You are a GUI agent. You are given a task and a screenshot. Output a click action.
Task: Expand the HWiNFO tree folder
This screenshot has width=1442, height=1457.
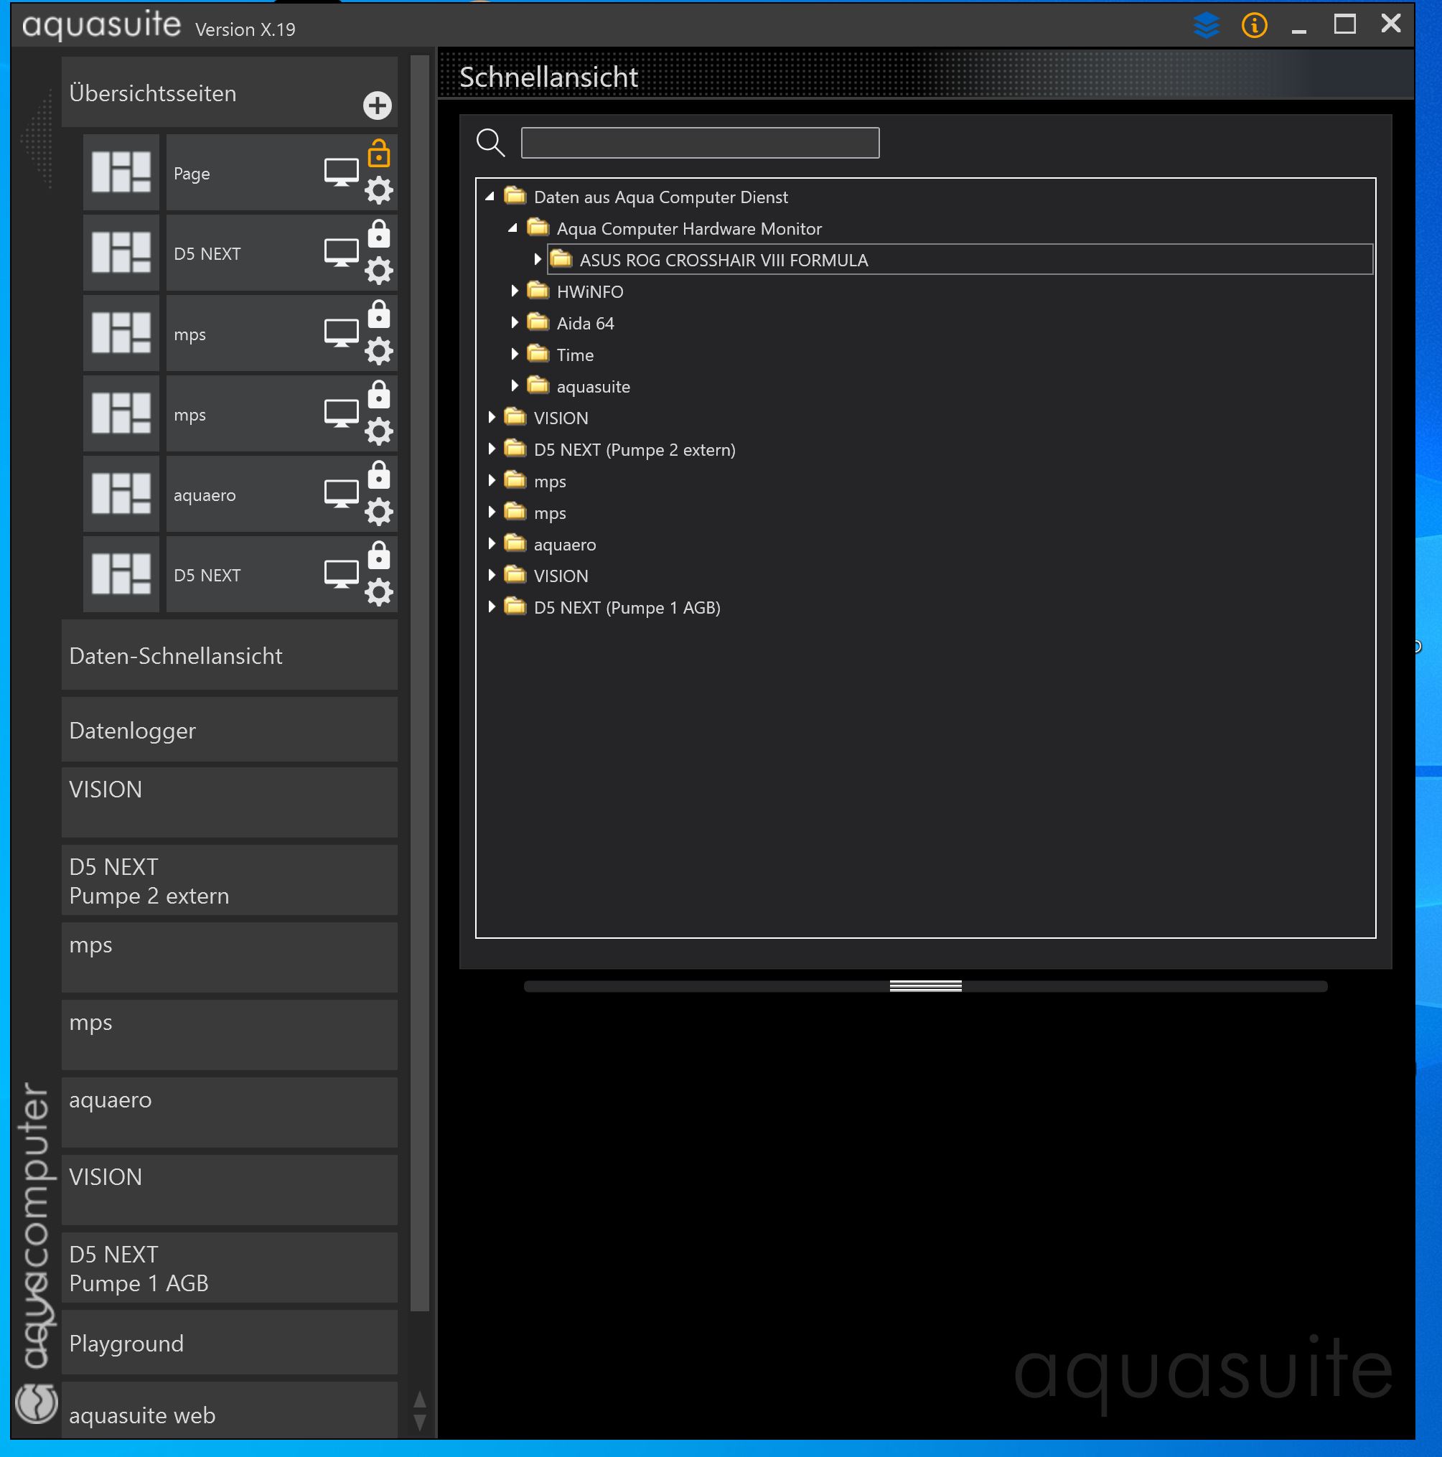(x=515, y=291)
